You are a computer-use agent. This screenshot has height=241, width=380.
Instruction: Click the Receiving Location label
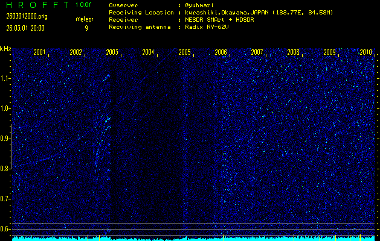click(141, 13)
